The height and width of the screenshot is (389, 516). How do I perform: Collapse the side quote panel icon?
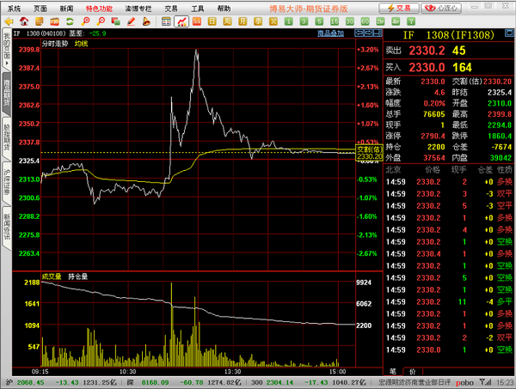pyautogui.click(x=378, y=33)
